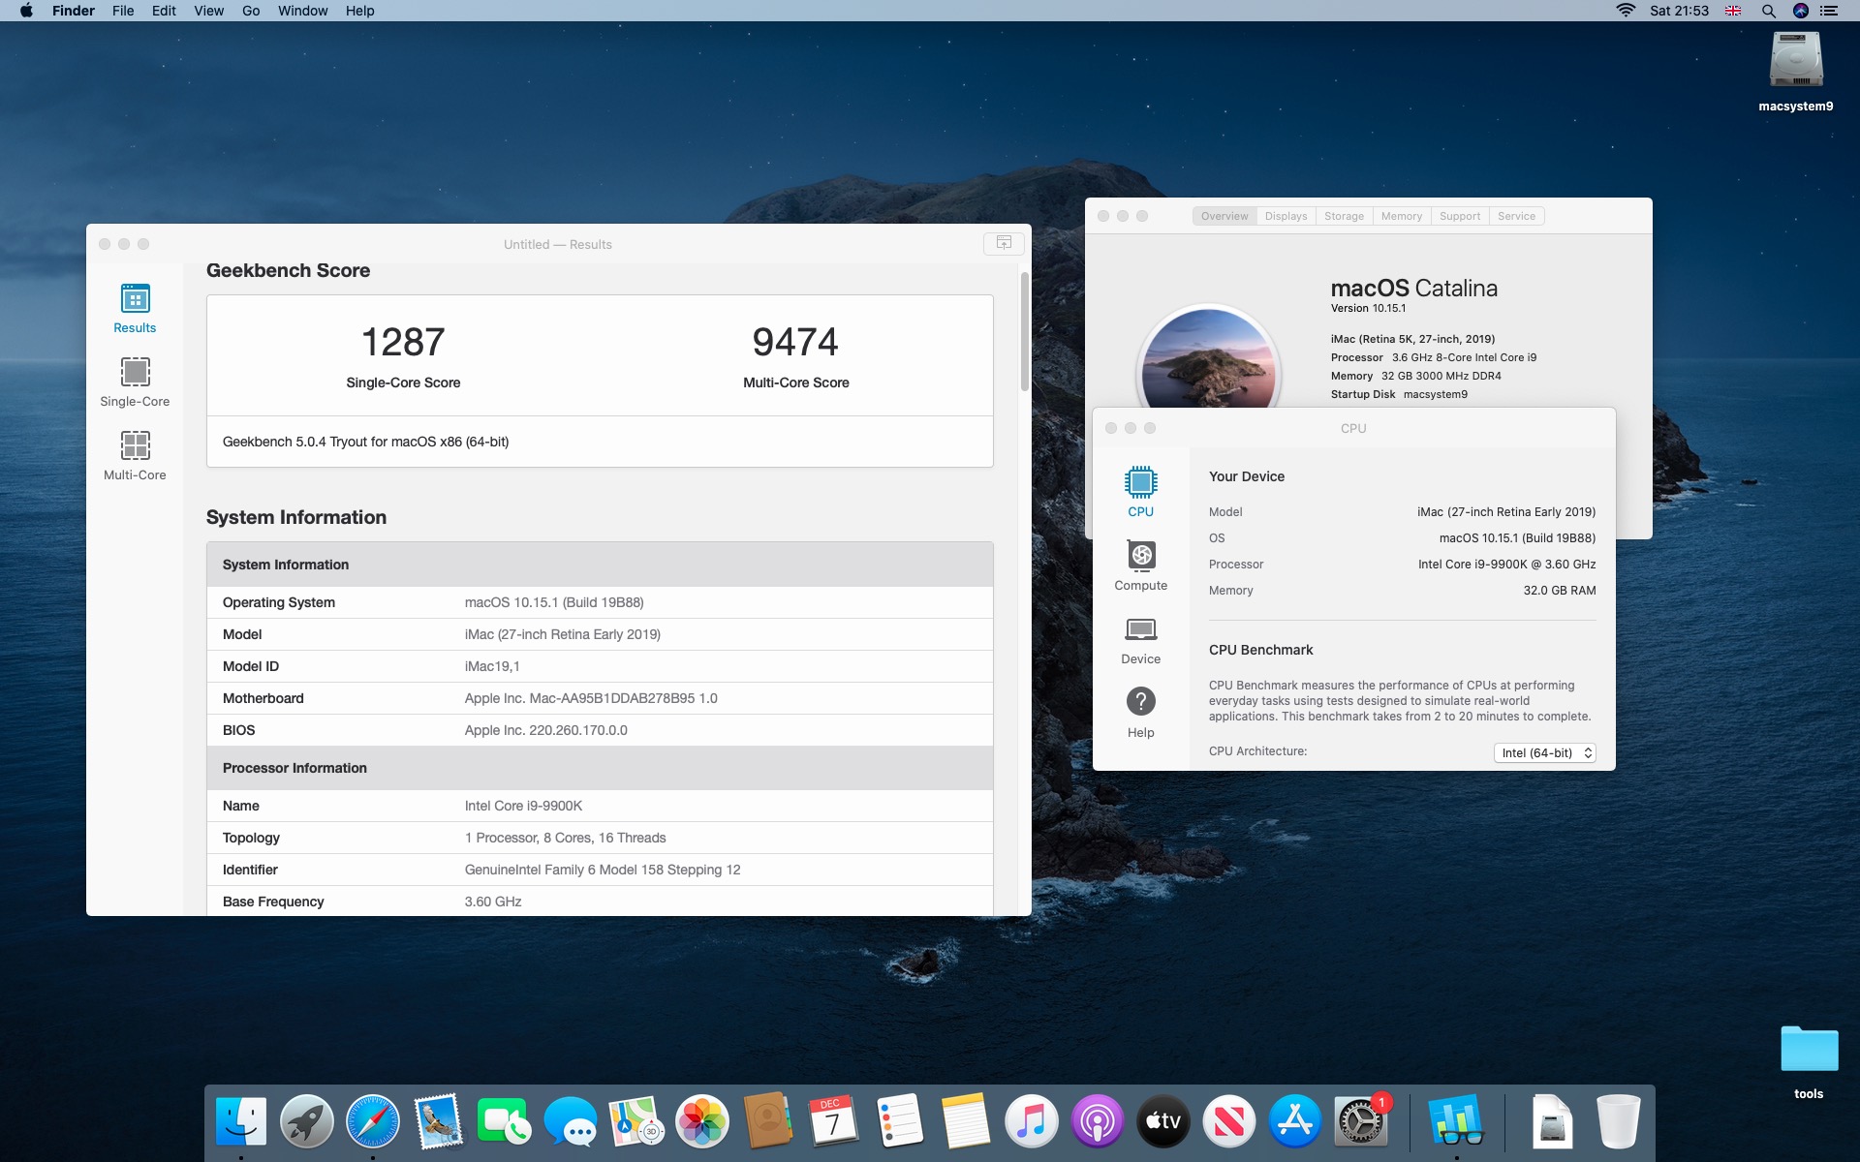Open the Results sidebar section
Image resolution: width=1860 pixels, height=1162 pixels.
135,308
